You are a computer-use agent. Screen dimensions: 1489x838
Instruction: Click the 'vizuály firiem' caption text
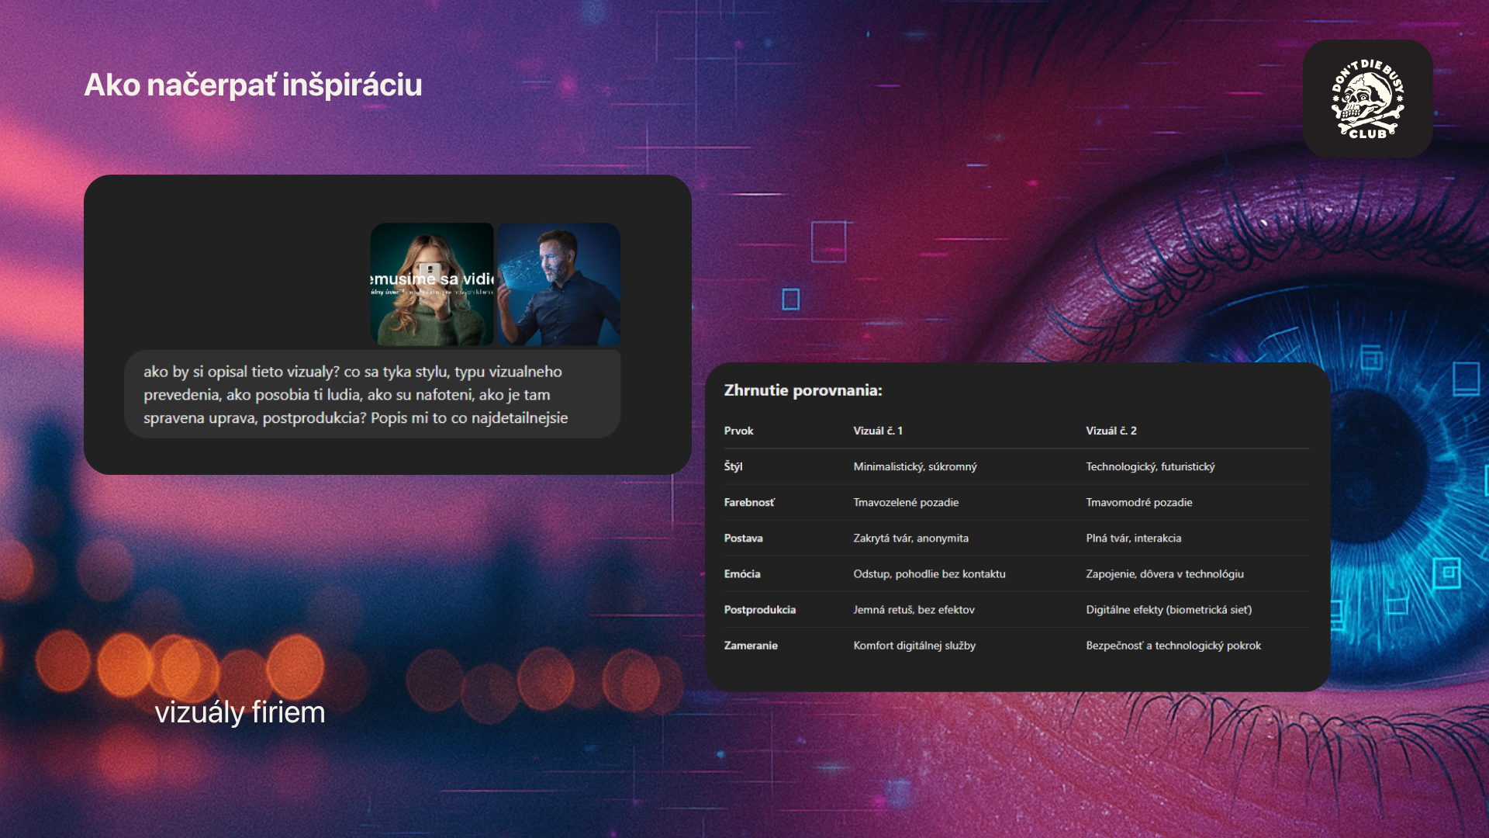click(240, 712)
